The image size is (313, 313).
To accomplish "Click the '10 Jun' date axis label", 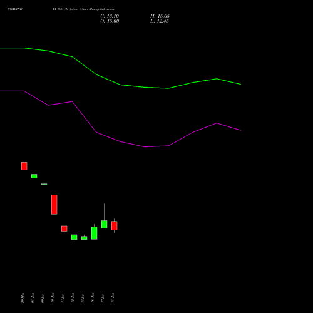I will pyautogui.click(x=53, y=298).
